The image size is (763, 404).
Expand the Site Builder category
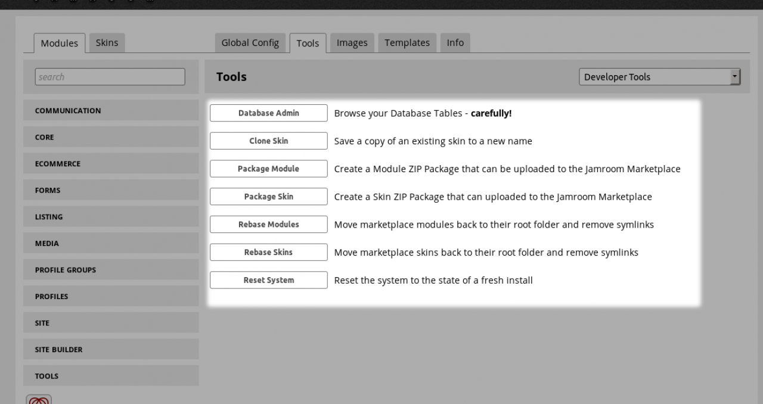point(111,350)
